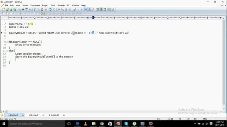Open the Help menu
Screen dimensions: 227x127
(83, 5)
